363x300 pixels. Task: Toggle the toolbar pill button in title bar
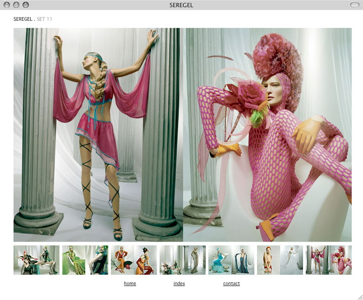pyautogui.click(x=354, y=5)
